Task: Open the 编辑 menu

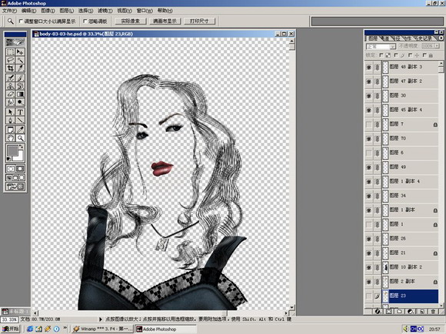Action: pyautogui.click(x=28, y=11)
